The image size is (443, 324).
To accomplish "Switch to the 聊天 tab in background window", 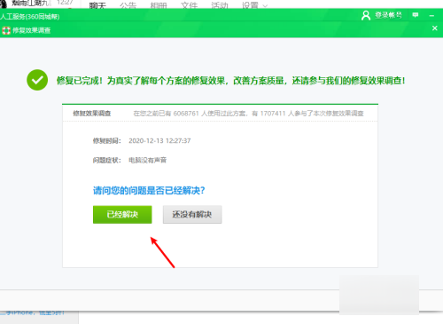I will tap(97, 5).
